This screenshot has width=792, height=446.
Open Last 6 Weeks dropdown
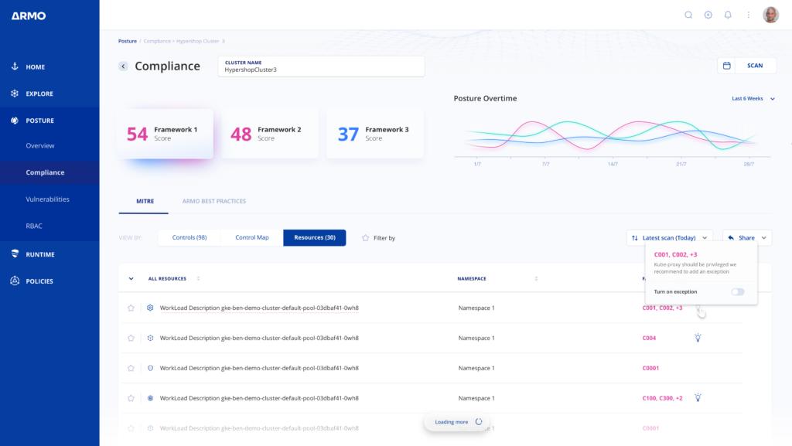click(753, 98)
